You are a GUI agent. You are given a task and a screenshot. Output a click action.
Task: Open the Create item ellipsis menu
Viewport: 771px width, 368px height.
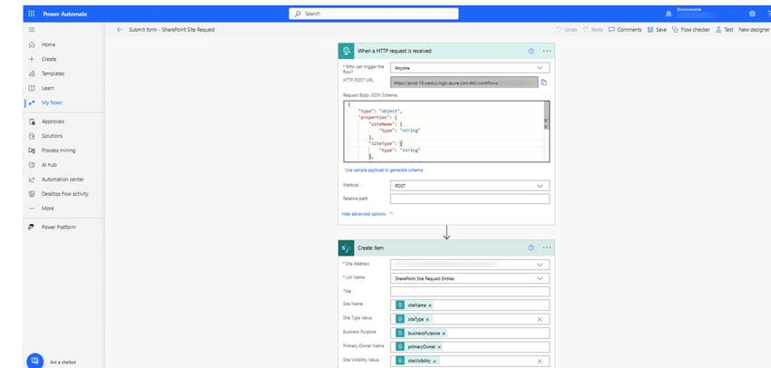coord(547,247)
